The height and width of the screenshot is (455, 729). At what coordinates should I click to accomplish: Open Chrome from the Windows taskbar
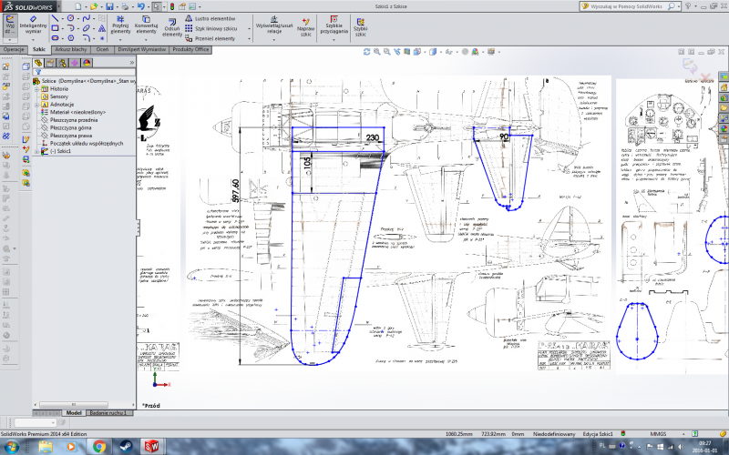pos(98,446)
